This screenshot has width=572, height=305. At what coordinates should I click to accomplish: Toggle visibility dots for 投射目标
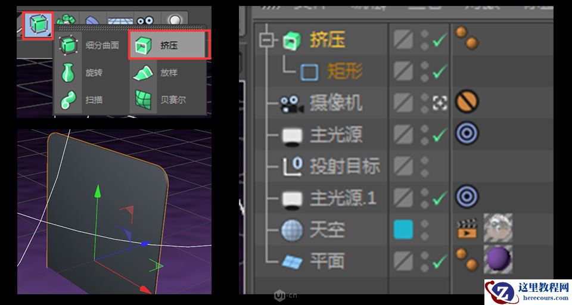click(425, 166)
